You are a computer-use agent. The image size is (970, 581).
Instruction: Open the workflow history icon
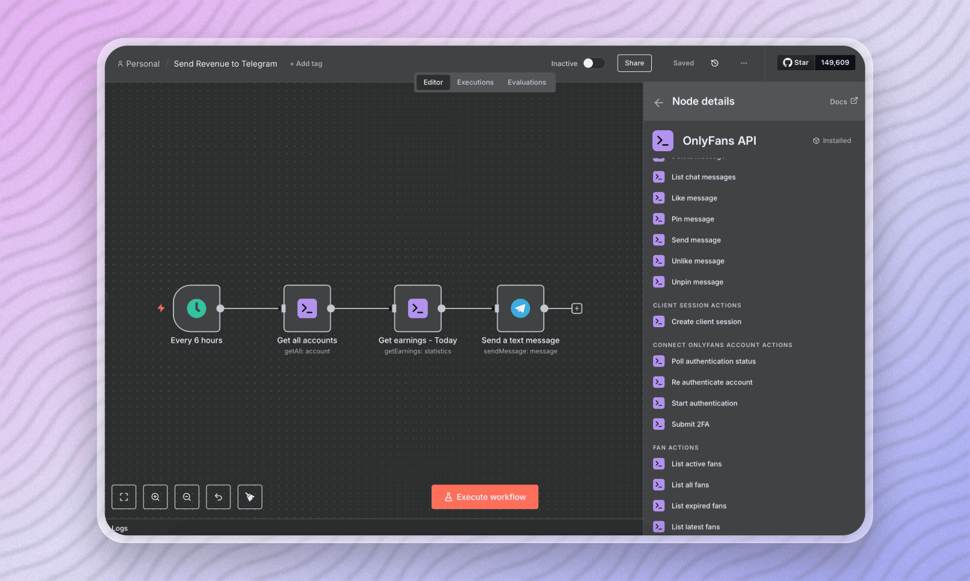click(x=715, y=63)
